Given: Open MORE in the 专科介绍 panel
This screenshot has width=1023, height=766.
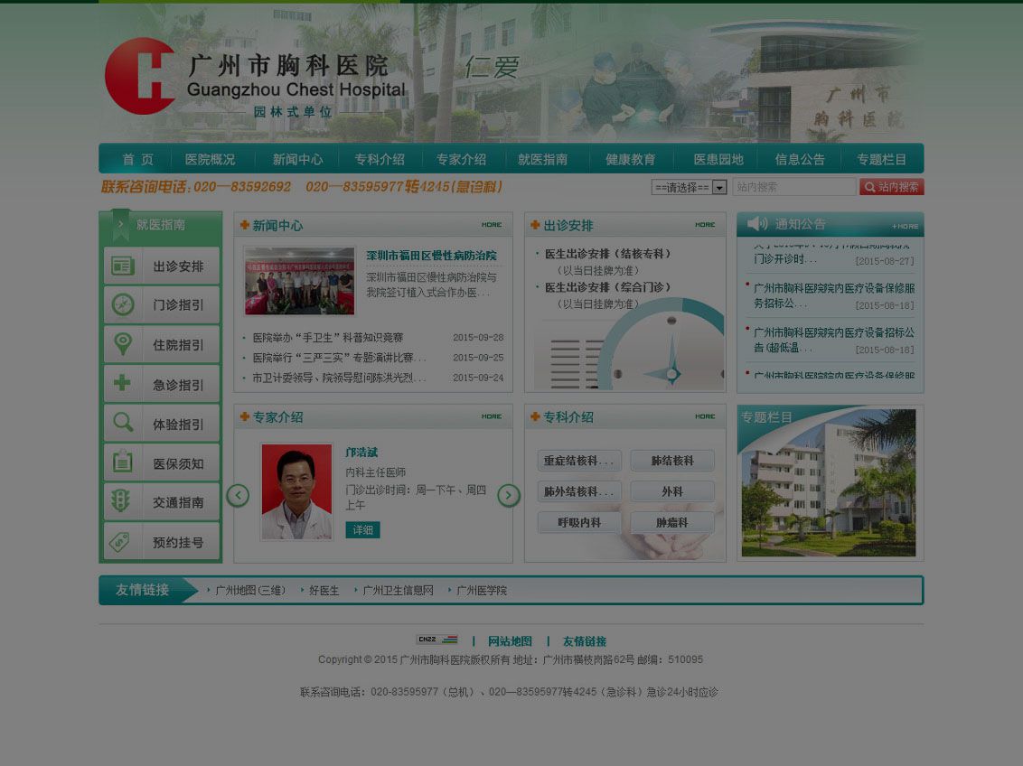Looking at the screenshot, I should pyautogui.click(x=705, y=416).
